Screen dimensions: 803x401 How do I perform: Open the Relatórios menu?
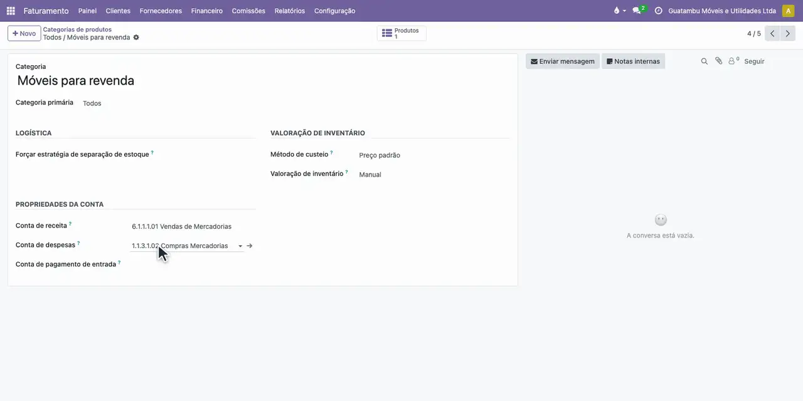click(290, 11)
